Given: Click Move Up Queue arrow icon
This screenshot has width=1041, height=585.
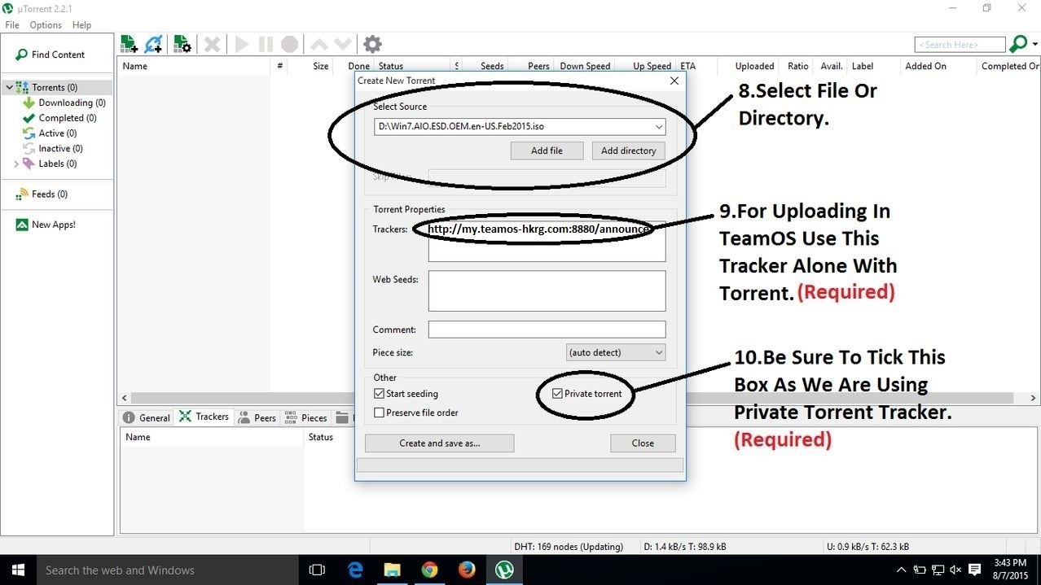Looking at the screenshot, I should [x=319, y=44].
